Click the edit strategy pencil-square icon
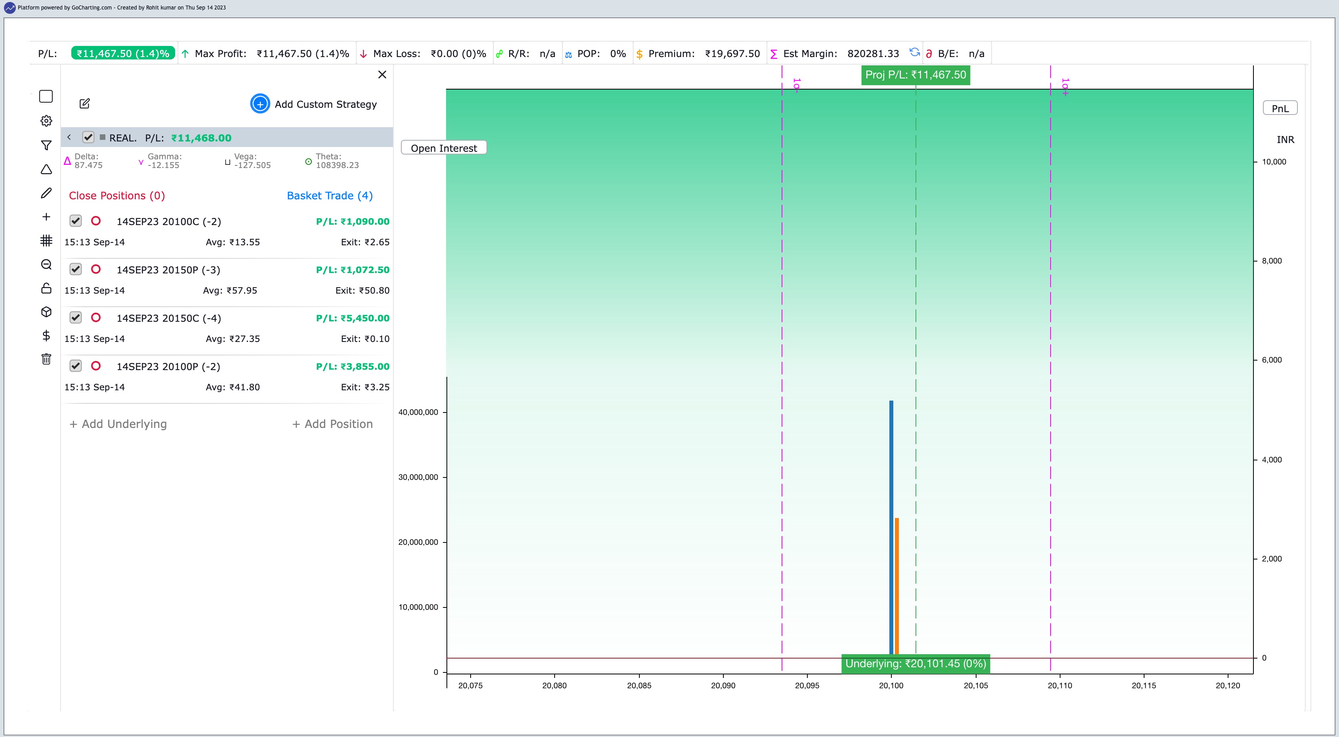The image size is (1339, 737). [x=85, y=103]
